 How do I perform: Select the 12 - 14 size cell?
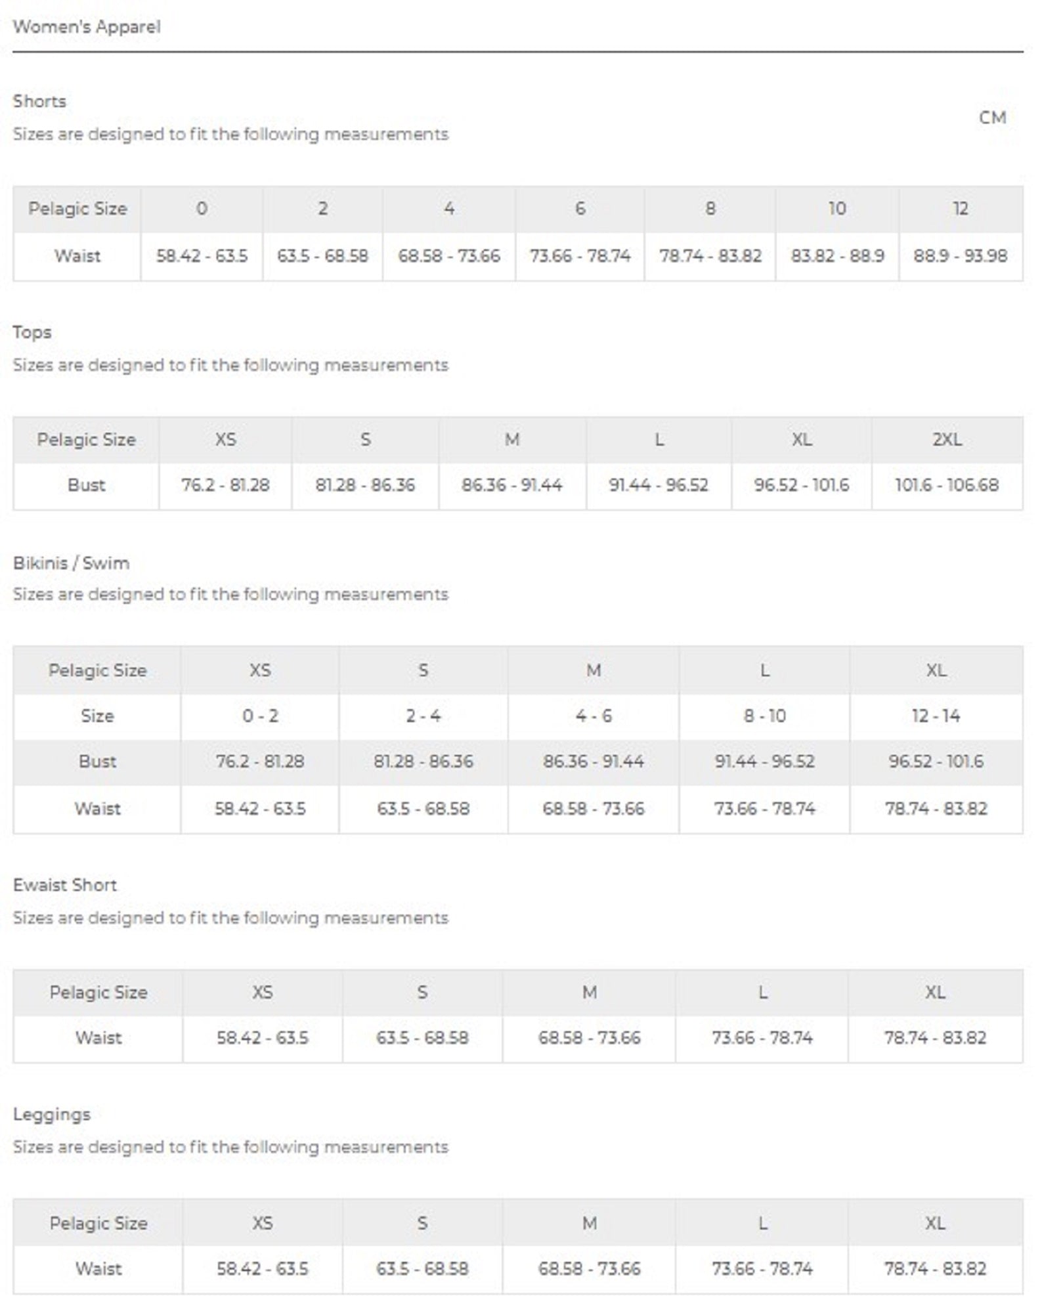point(936,716)
